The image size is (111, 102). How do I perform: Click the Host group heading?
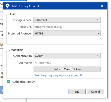[x=12, y=14]
